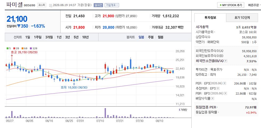Switch to the 호가10단계 tab

point(242,18)
